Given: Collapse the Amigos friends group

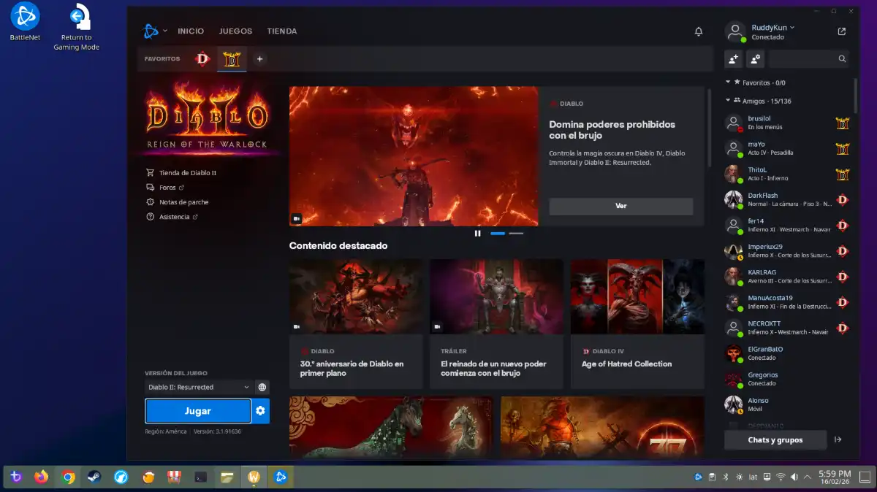Looking at the screenshot, I should 728,101.
